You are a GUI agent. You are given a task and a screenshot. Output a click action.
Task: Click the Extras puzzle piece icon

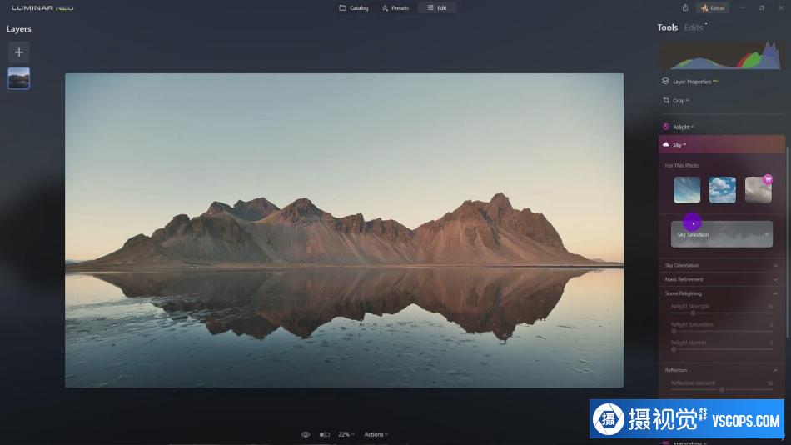[x=704, y=8]
